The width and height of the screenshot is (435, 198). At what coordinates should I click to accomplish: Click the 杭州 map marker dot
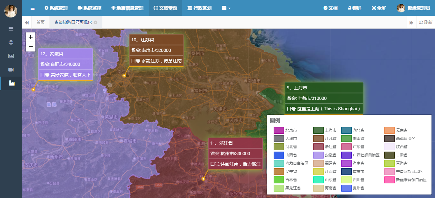[x=203, y=179]
